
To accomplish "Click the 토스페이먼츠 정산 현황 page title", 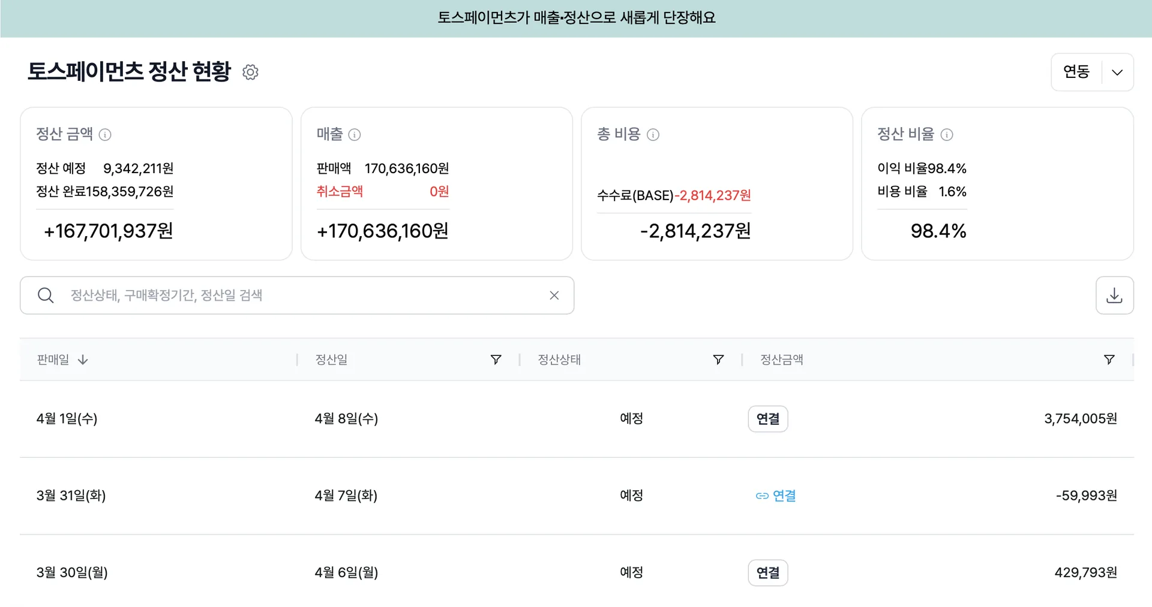I will pyautogui.click(x=129, y=71).
